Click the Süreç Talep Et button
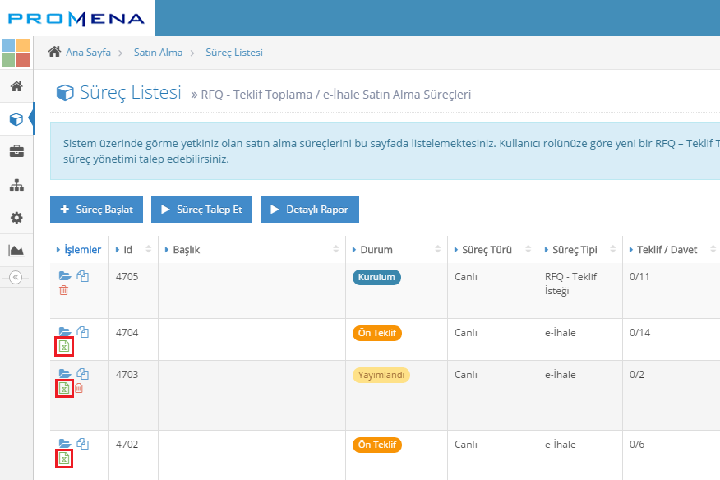This screenshot has height=480, width=720. (201, 210)
